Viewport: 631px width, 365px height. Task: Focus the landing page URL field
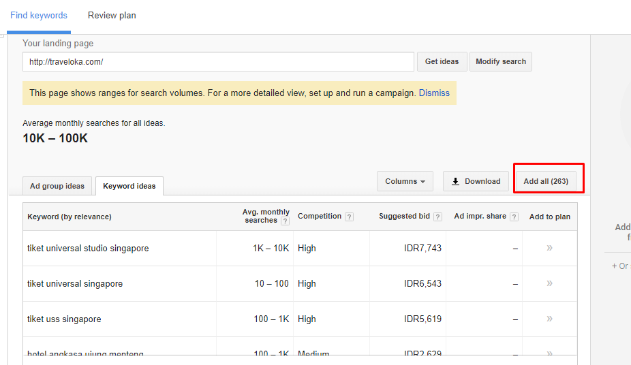pos(218,61)
